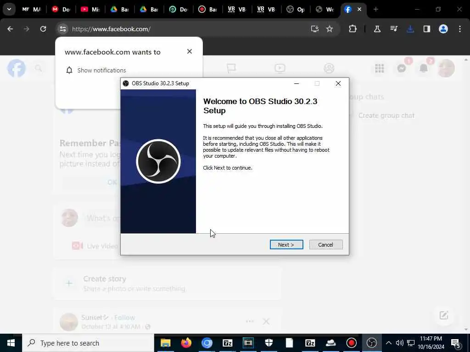Open media controls icon in toolbar
Screen dimensions: 470x352
pos(394,29)
